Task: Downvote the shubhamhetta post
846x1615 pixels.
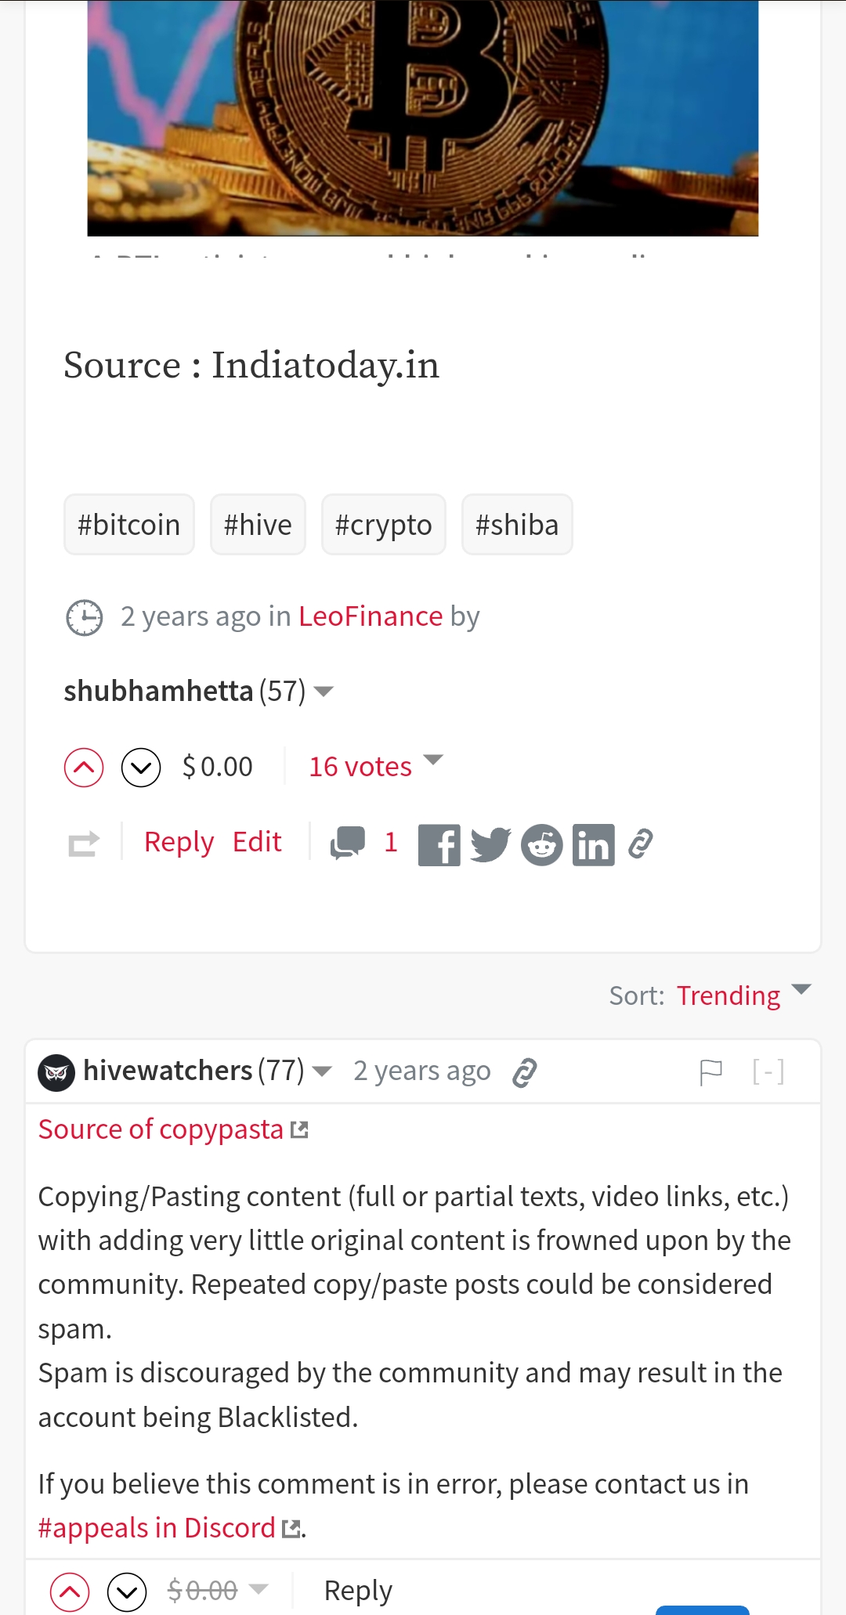Action: [x=141, y=768]
